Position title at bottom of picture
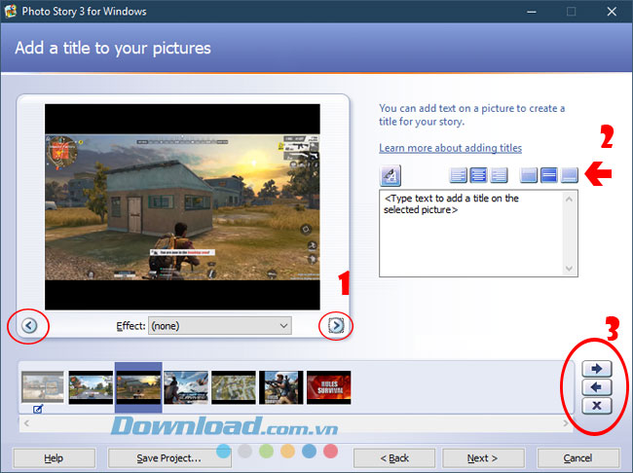This screenshot has height=473, width=633. pos(570,175)
